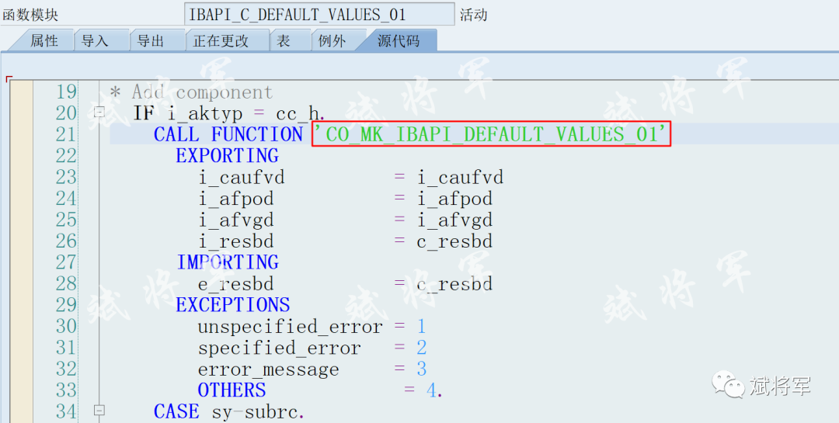Open the 属性 tab
This screenshot has height=423, width=839.
point(44,40)
